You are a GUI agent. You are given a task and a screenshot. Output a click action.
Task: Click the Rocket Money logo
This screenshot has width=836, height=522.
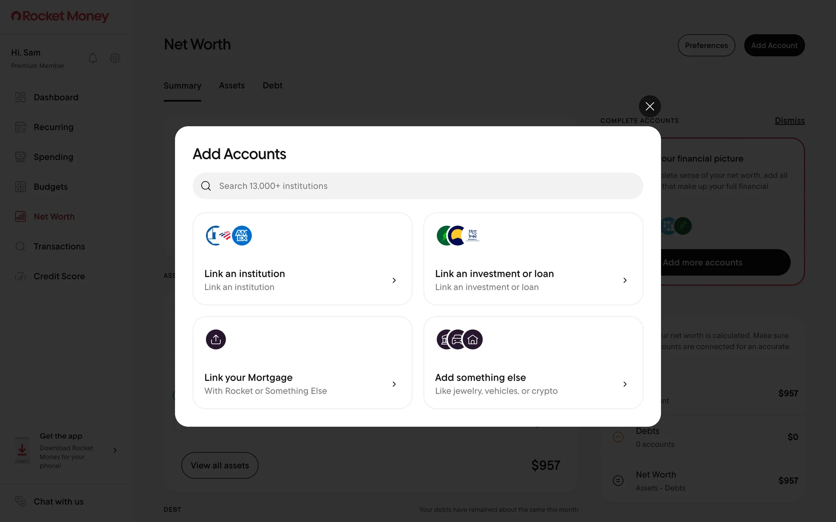point(60,17)
